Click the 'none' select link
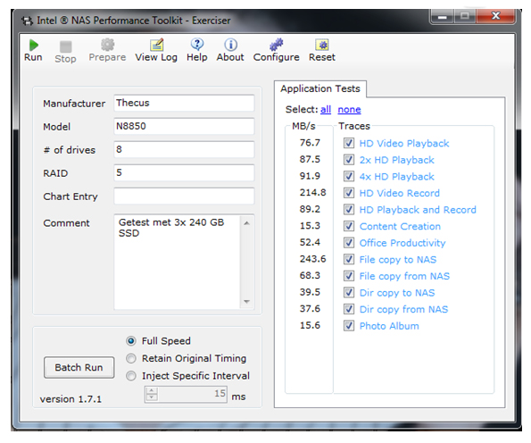 [x=349, y=110]
